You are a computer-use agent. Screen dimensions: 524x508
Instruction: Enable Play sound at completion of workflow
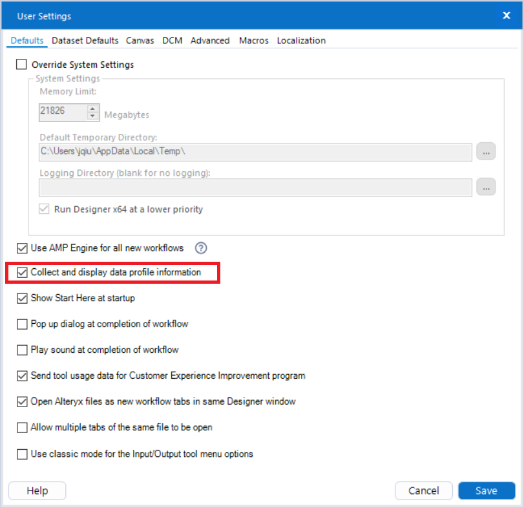click(21, 350)
